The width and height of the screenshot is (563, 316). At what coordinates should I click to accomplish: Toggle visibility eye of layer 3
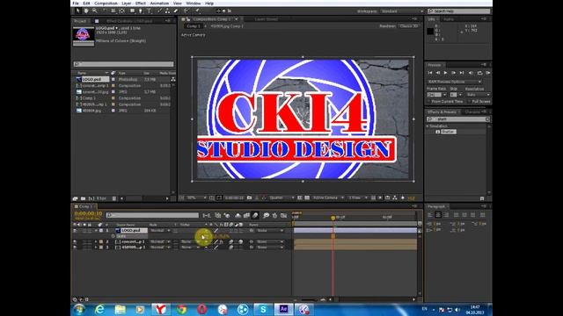pos(75,248)
